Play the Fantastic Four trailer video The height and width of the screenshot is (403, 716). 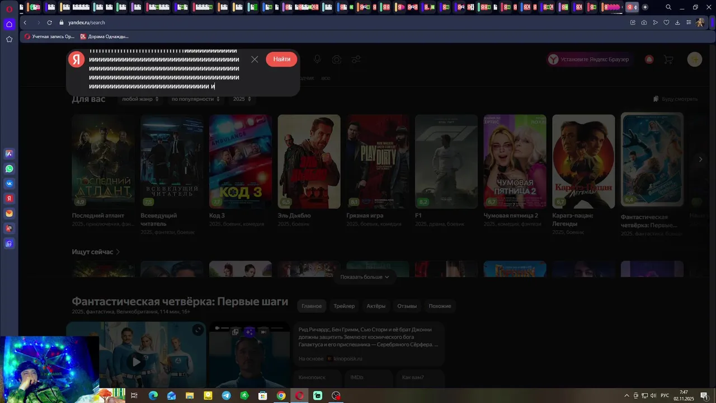tap(136, 362)
